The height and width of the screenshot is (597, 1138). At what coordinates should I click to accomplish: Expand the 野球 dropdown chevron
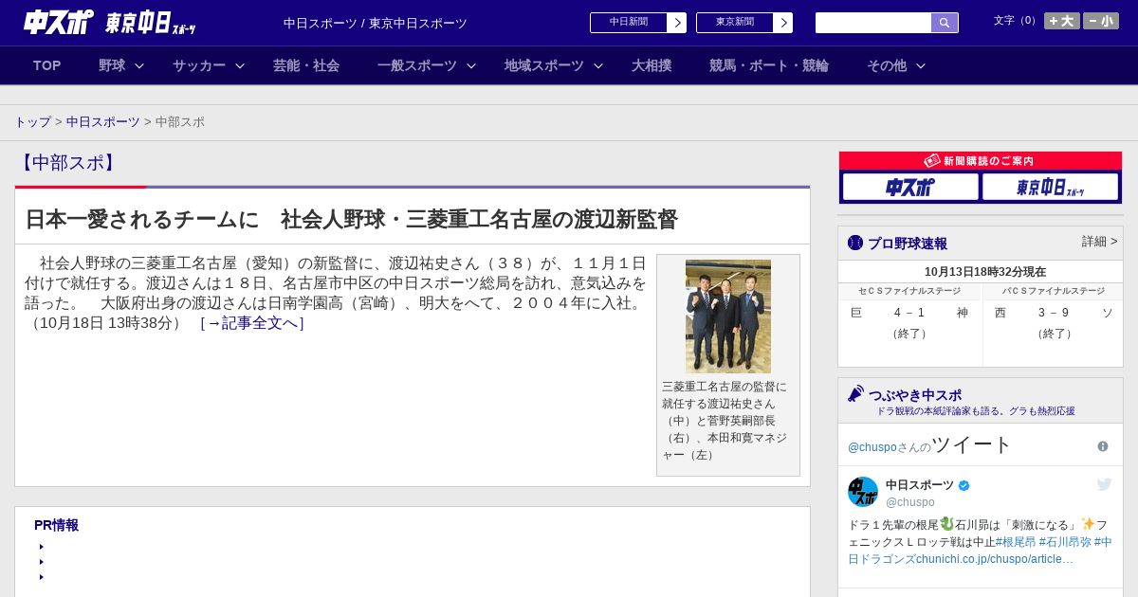pos(139,65)
